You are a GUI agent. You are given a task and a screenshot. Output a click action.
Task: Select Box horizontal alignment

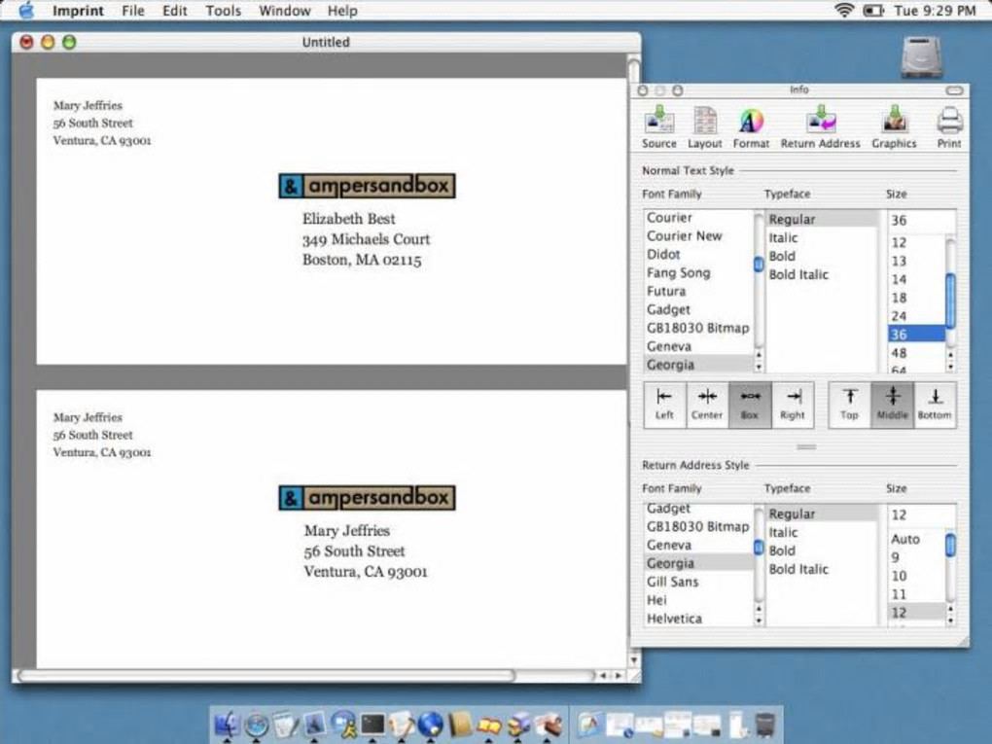click(x=750, y=405)
